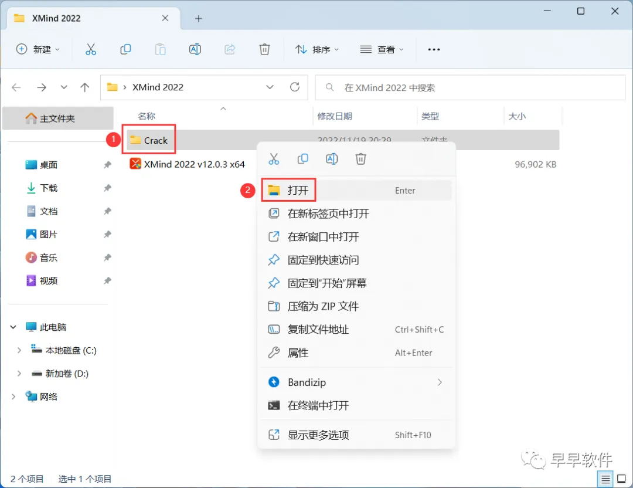Unpin 桌面 via its pin icon
This screenshot has width=633, height=488.
tap(107, 165)
